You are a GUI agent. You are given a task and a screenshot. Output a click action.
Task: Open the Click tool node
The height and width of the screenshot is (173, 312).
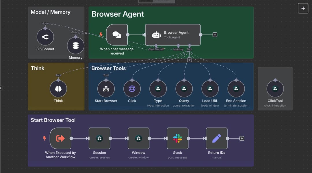[132, 88]
